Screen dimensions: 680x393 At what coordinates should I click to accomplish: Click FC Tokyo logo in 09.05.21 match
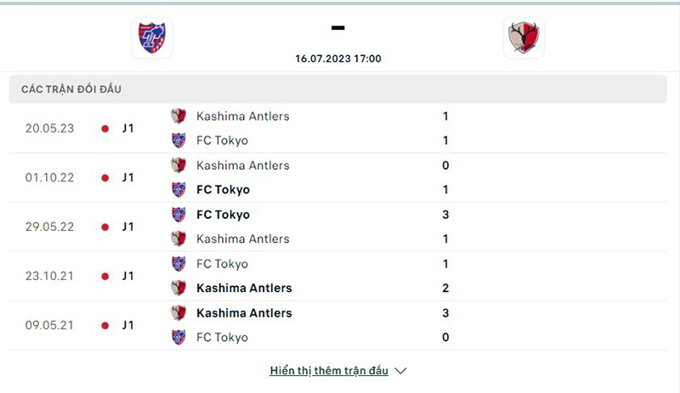pyautogui.click(x=178, y=337)
